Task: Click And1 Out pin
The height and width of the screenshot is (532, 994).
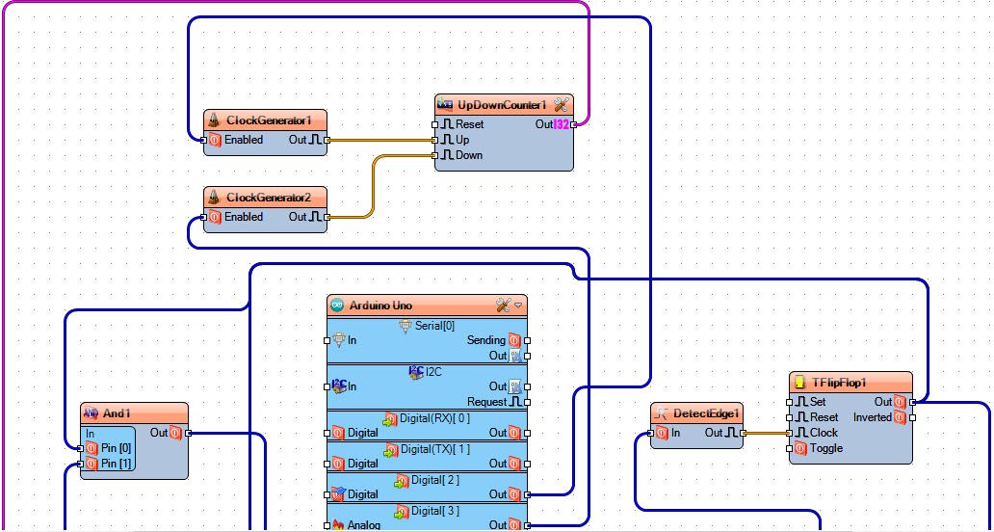Action: (x=188, y=433)
